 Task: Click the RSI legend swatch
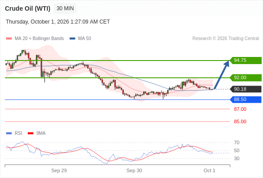pos(9,133)
